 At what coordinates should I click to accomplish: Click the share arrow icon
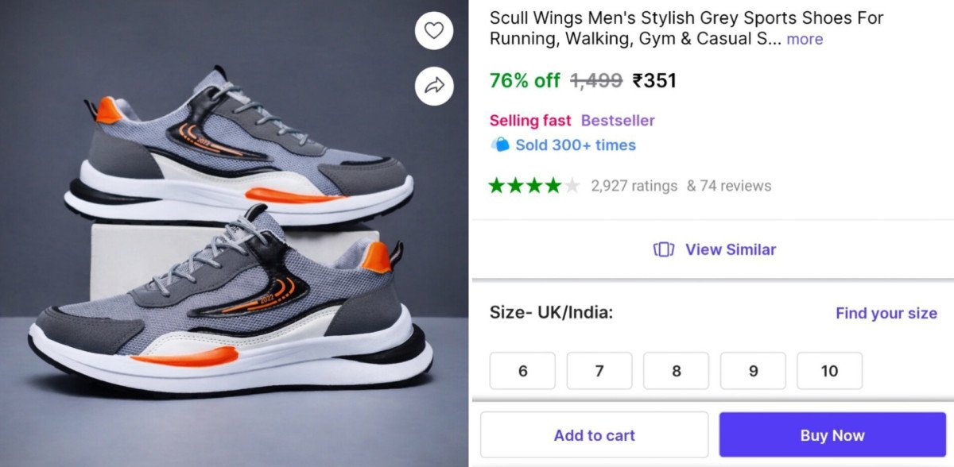[x=433, y=86]
